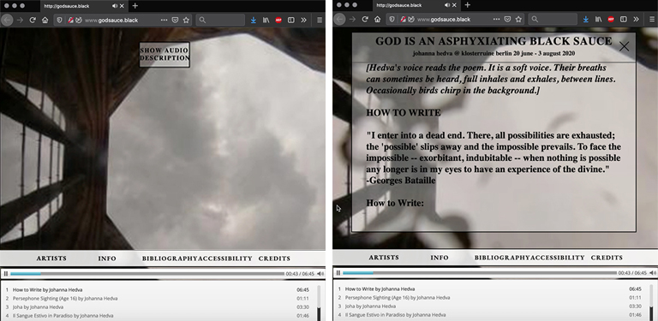Reload page in the right browser window
Screen dimensions: 658x321
(365, 20)
